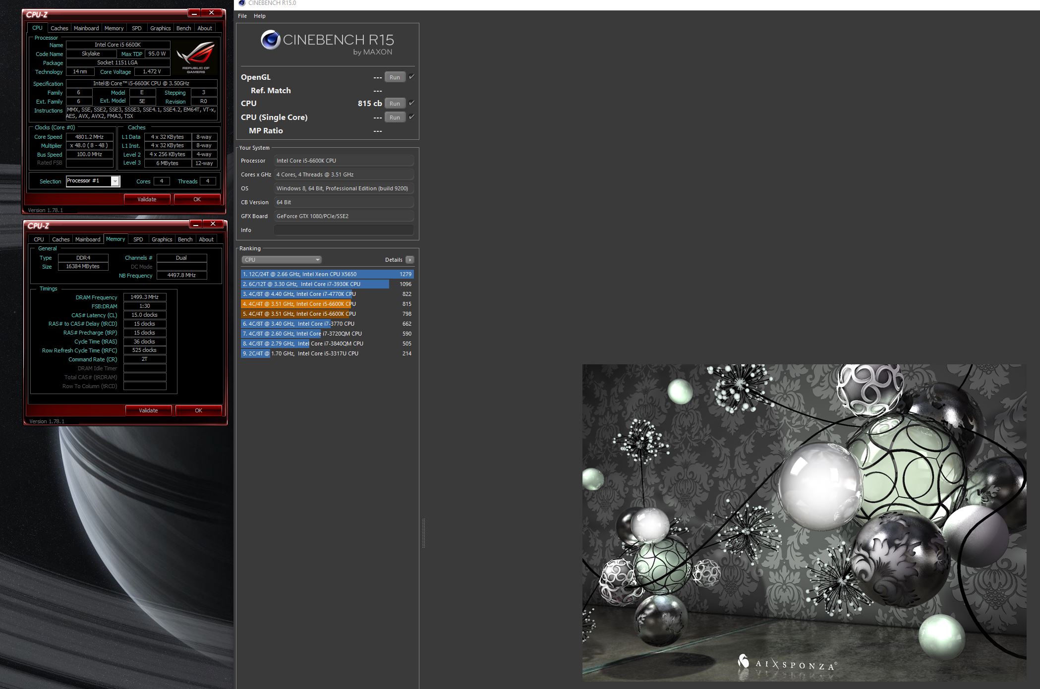
Task: Select ranking entry i5-6600K scoring 798
Action: pyautogui.click(x=327, y=314)
